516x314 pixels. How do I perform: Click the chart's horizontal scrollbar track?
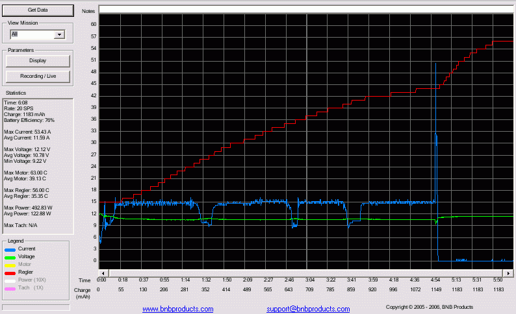tap(305, 272)
